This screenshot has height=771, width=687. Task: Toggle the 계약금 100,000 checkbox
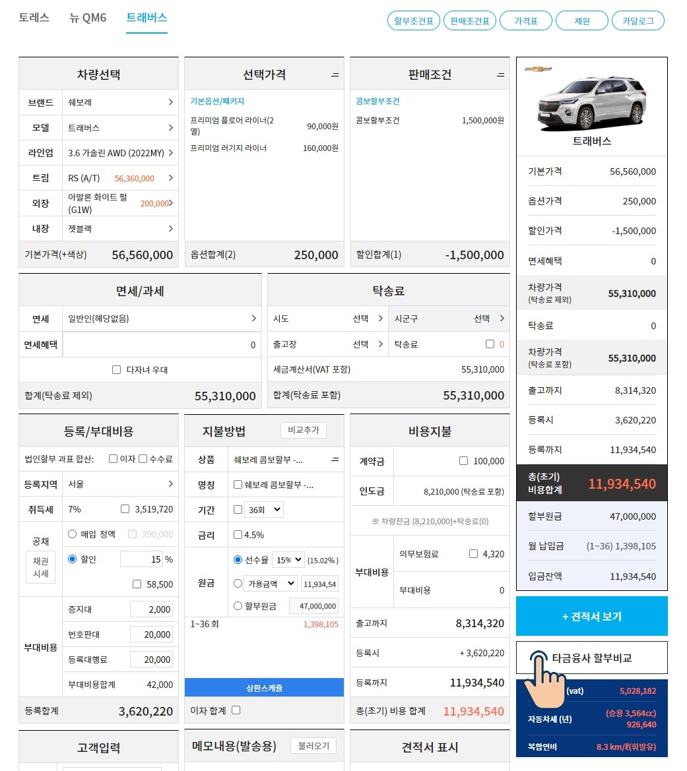(x=463, y=461)
